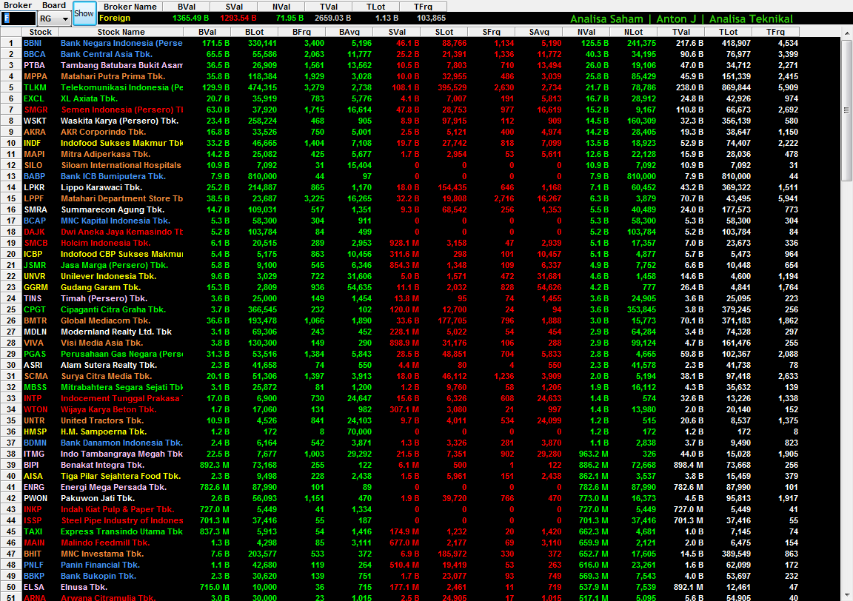This screenshot has width=853, height=601.
Task: Sort by the SLot column header
Action: pyautogui.click(x=444, y=32)
